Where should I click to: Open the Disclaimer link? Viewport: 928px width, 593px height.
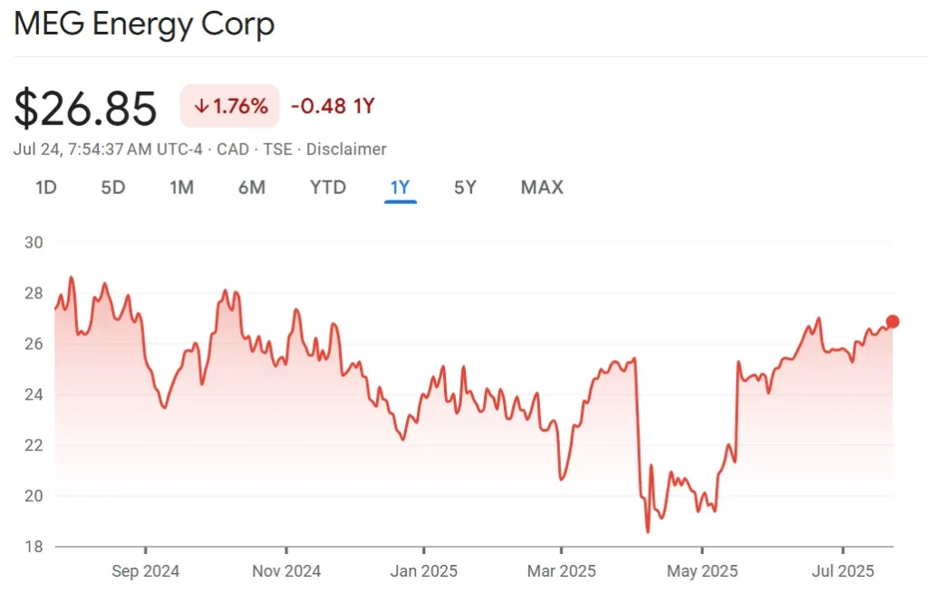click(x=346, y=150)
